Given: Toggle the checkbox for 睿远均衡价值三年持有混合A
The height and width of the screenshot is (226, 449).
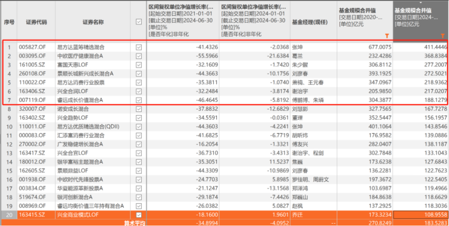Looking at the screenshot, I should click(139, 206).
